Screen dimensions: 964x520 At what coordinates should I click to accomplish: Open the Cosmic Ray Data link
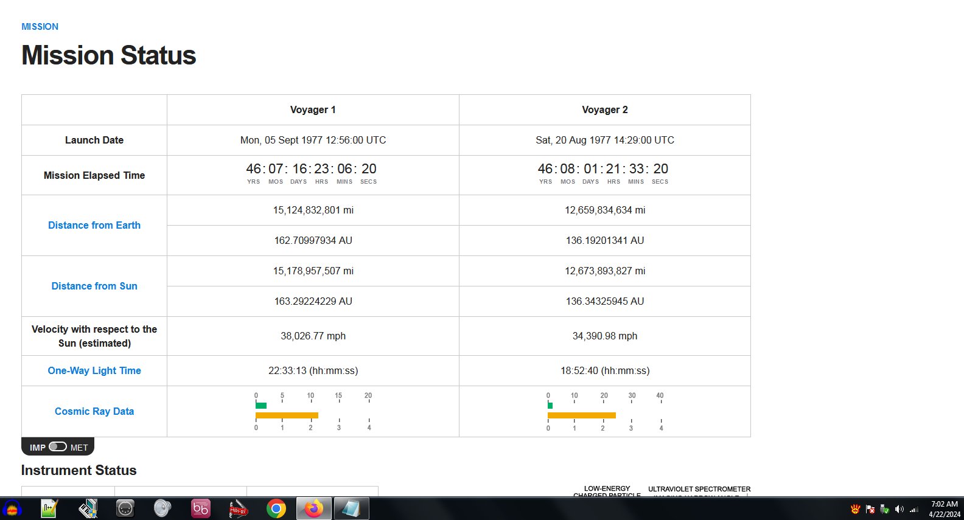(94, 411)
